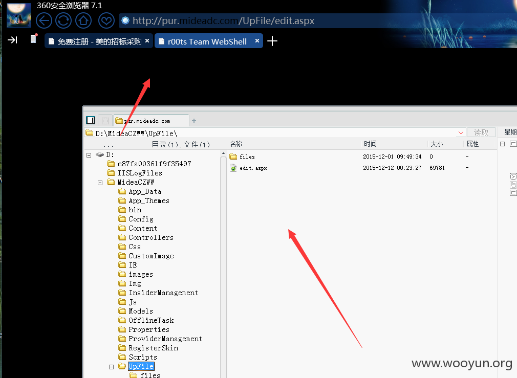The height and width of the screenshot is (378, 517).
Task: Click the dotted-square icon beside the manager tab
Action: click(x=105, y=121)
